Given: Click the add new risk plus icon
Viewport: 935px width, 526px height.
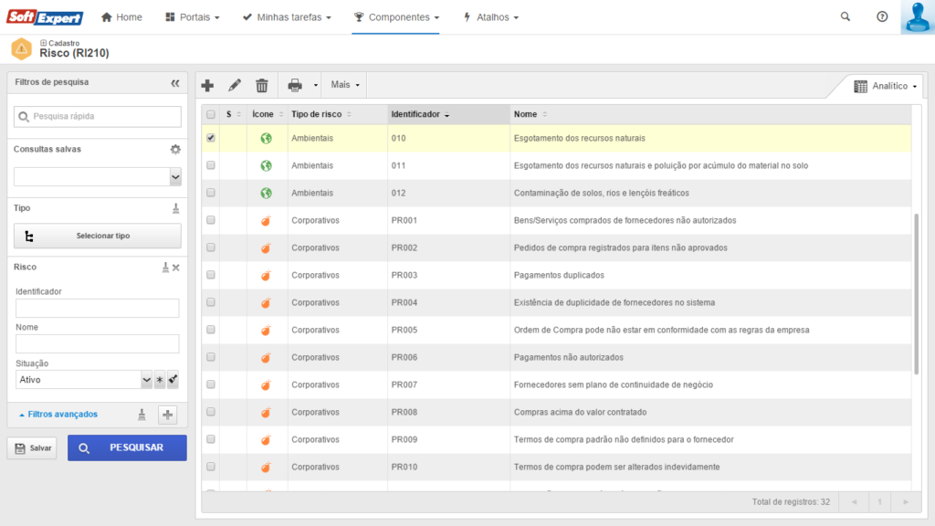Looking at the screenshot, I should click(x=207, y=85).
